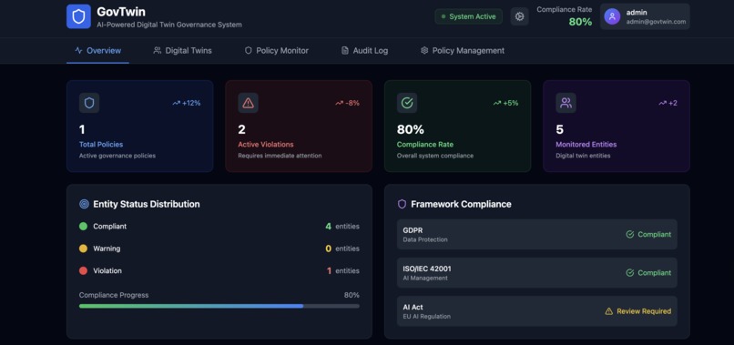
Task: Click 'Requires immediate attention' text
Action: (x=280, y=156)
